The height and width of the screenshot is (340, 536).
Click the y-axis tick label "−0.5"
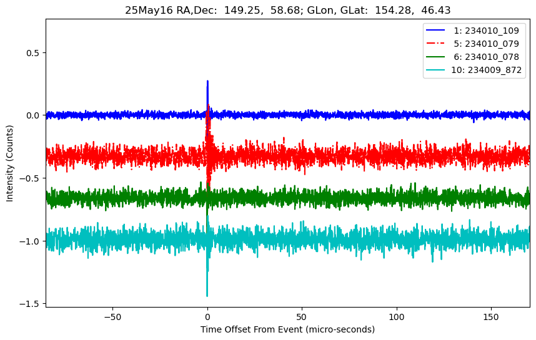pos(29,178)
